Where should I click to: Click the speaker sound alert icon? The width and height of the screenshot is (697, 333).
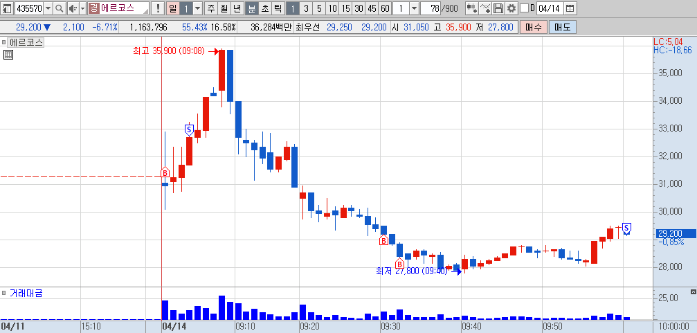(73, 8)
